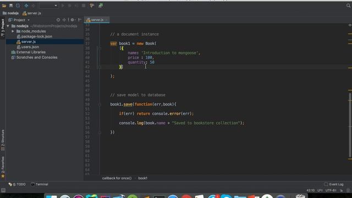The image size is (352, 198).
Task: Click the fold end marker at line 56
Action: click(100, 133)
